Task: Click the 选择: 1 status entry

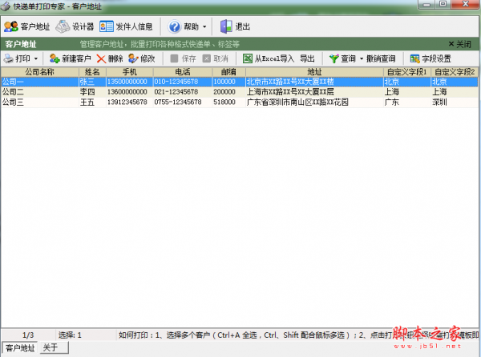Action: 70,335
